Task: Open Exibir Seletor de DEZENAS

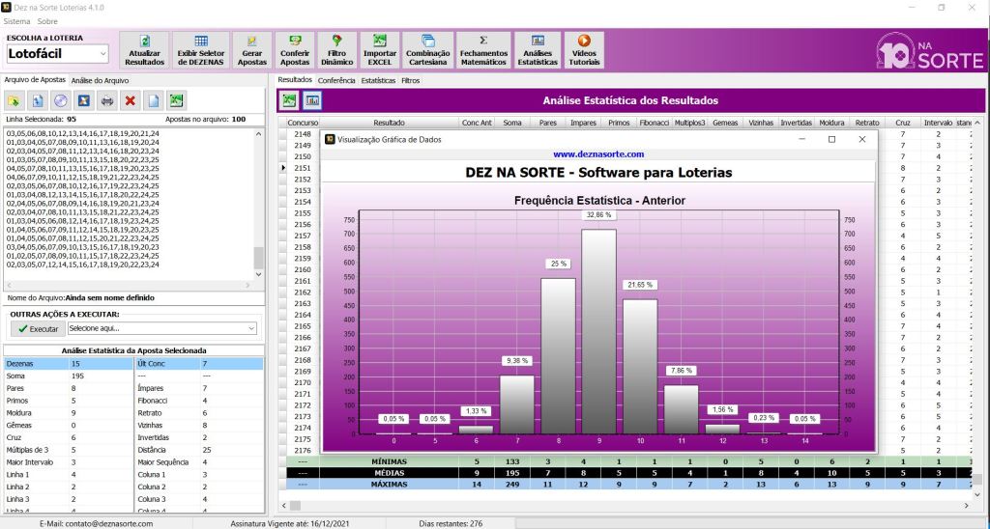Action: pos(201,50)
